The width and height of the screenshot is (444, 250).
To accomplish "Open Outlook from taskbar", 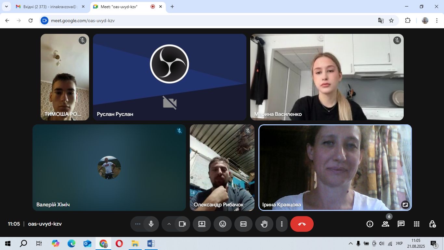I will click(87, 243).
